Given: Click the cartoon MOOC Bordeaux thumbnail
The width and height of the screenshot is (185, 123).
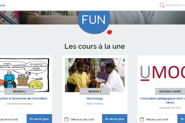Looking at the screenshot, I should pos(24,75).
